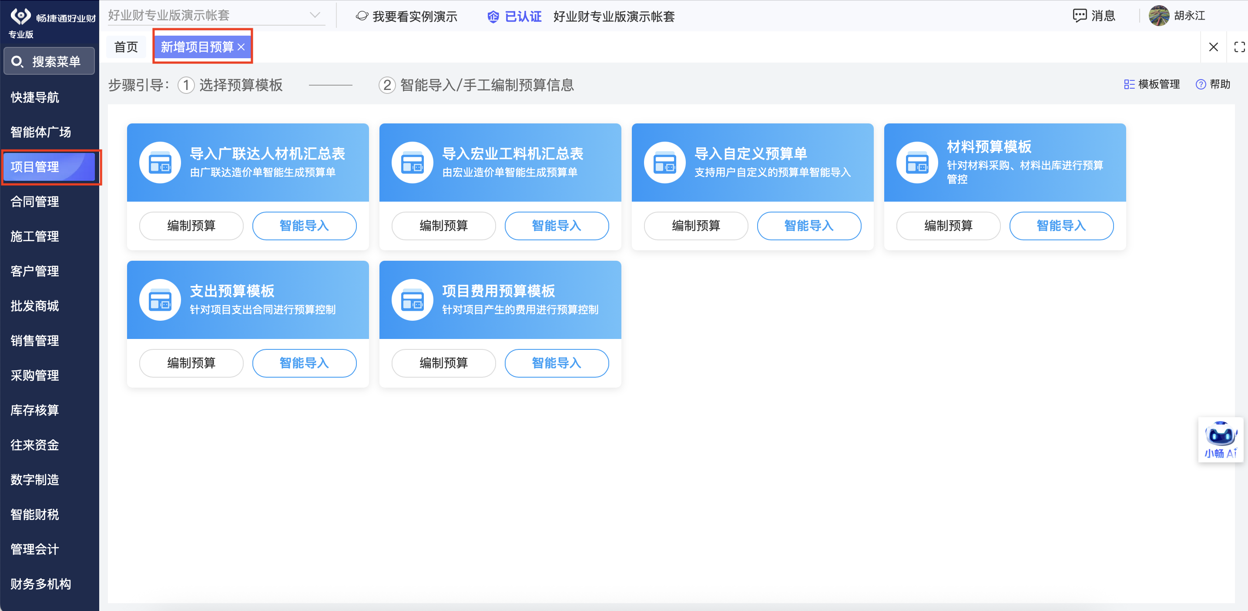Viewport: 1248px width, 611px height.
Task: Expand the 好业财专业版演示帐套 account dropdown
Action: [315, 16]
